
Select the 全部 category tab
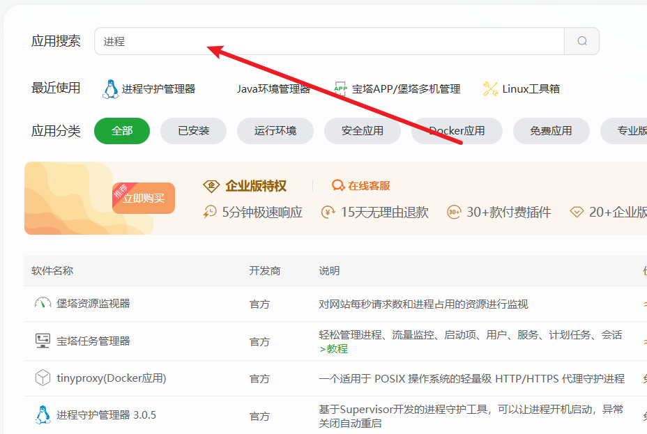(x=122, y=131)
